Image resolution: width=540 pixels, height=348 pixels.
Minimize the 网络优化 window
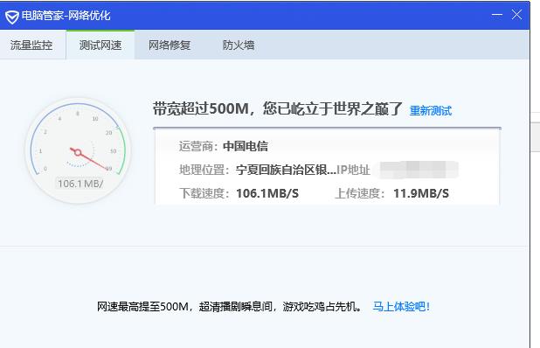[496, 15]
